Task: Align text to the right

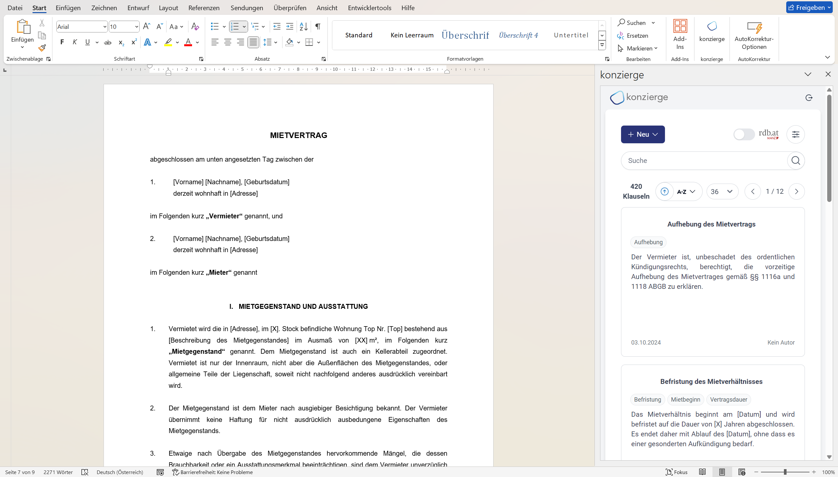Action: click(240, 42)
